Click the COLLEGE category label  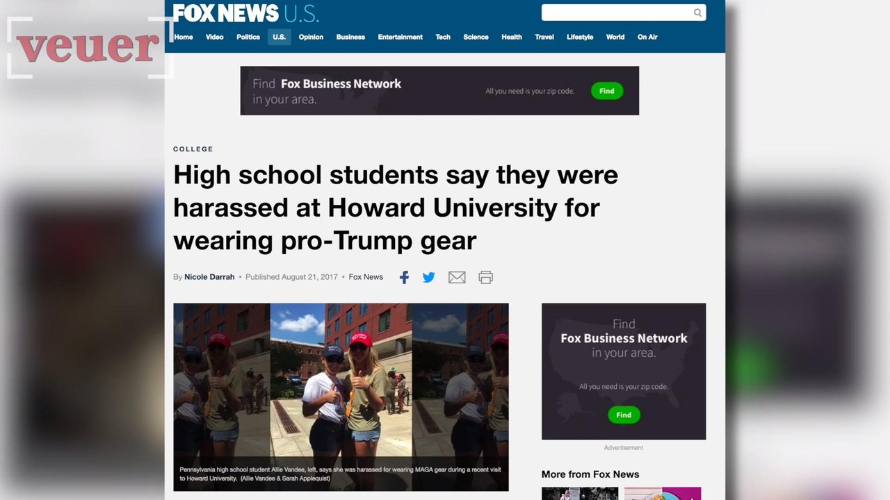(193, 149)
